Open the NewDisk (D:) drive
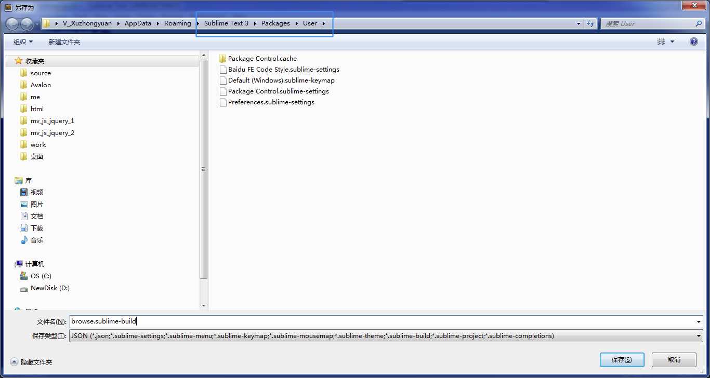The width and height of the screenshot is (710, 378). [x=50, y=288]
